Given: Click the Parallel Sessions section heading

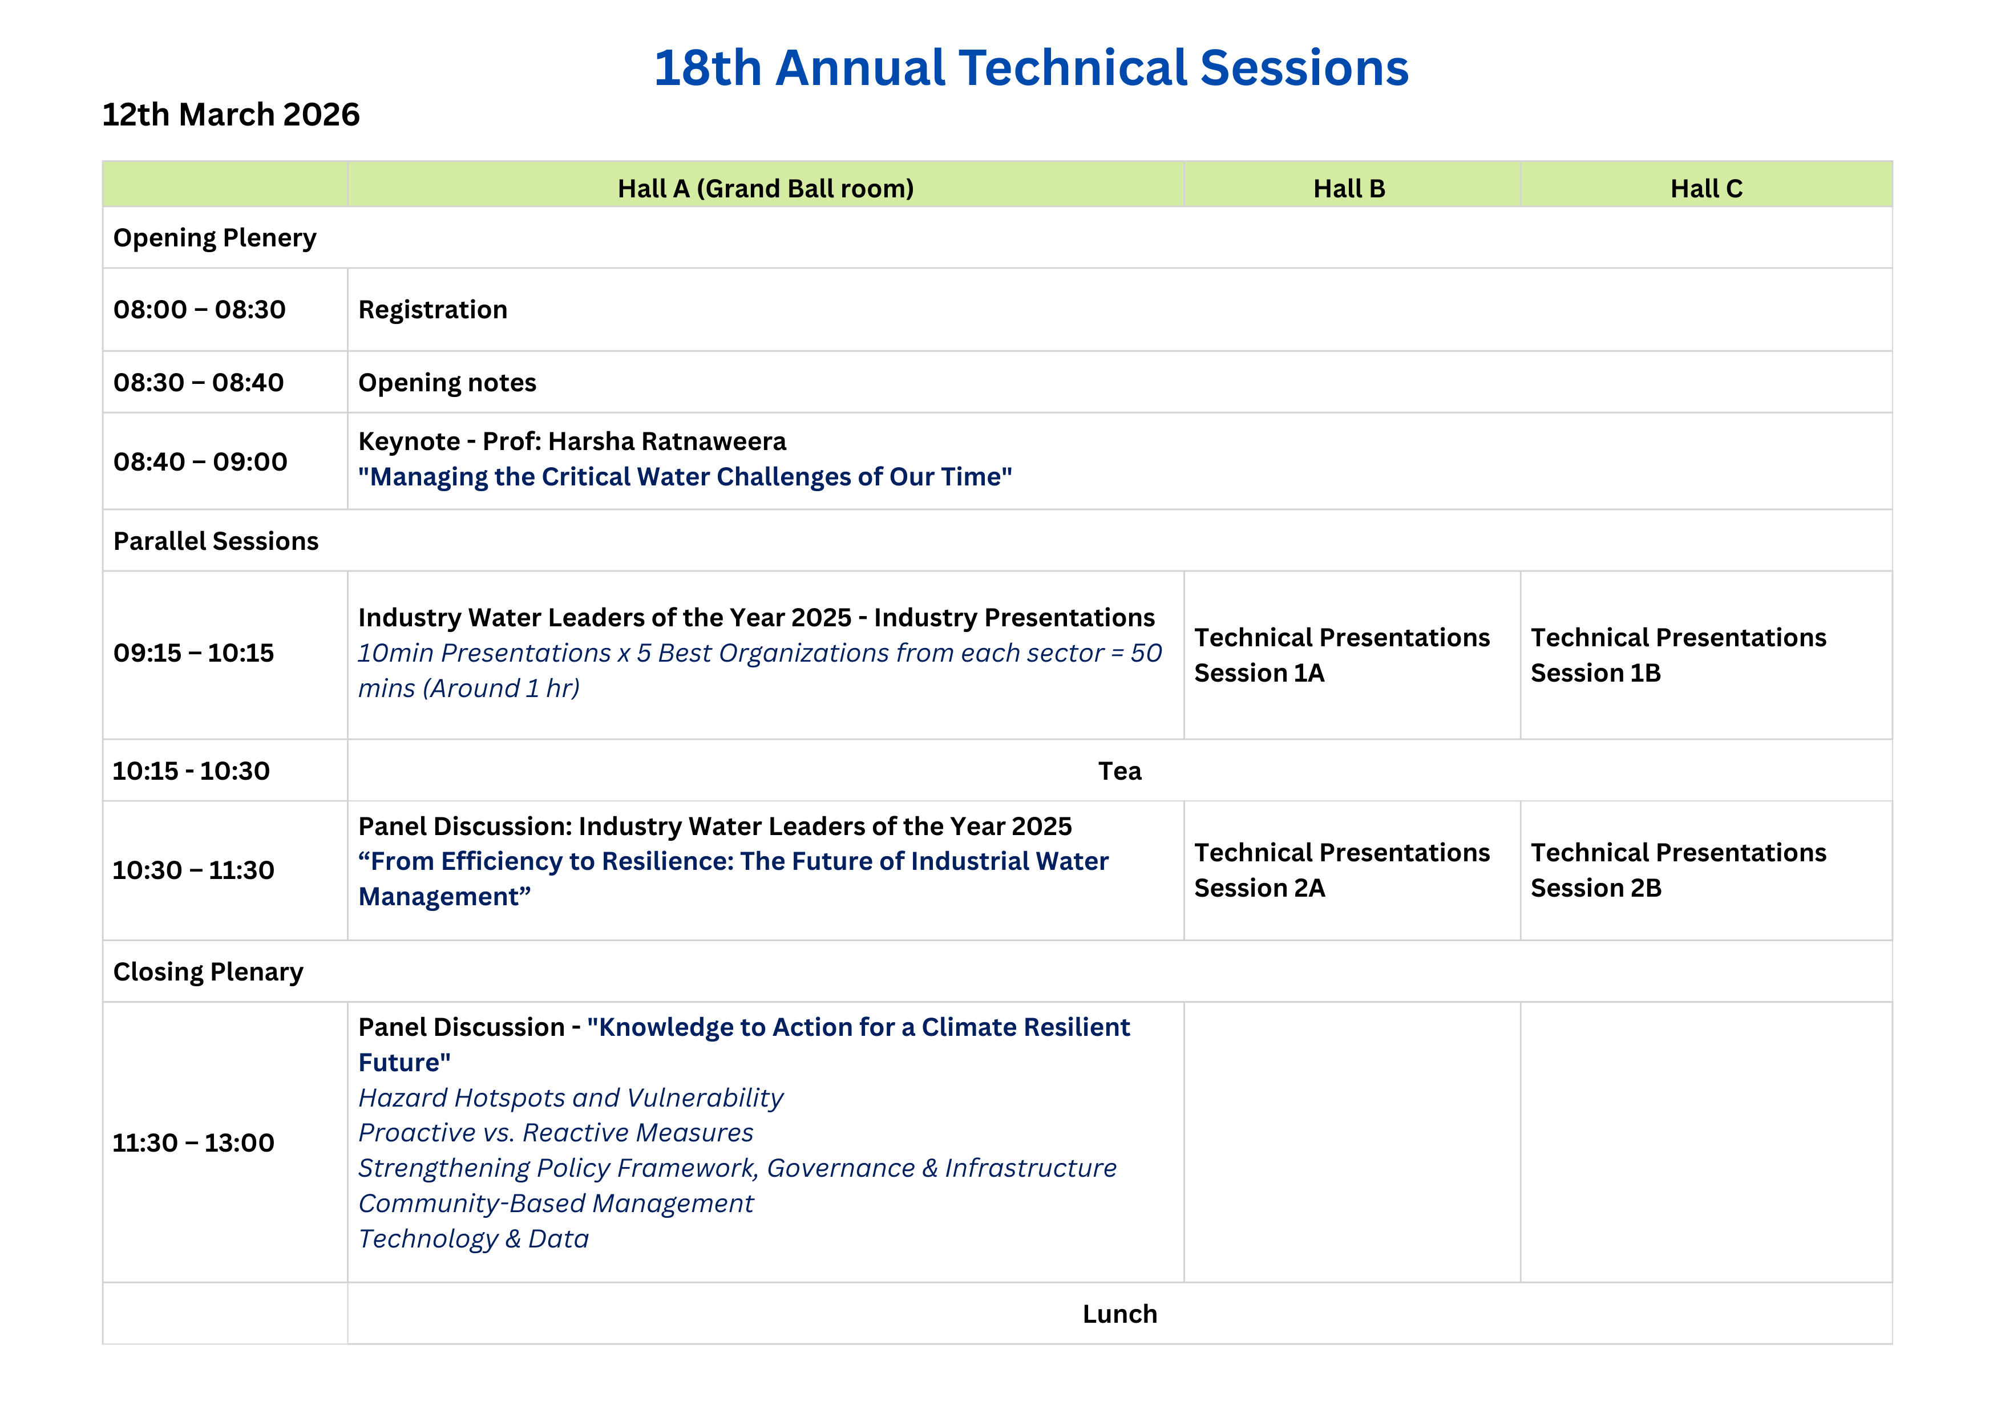Looking at the screenshot, I should (x=216, y=541).
